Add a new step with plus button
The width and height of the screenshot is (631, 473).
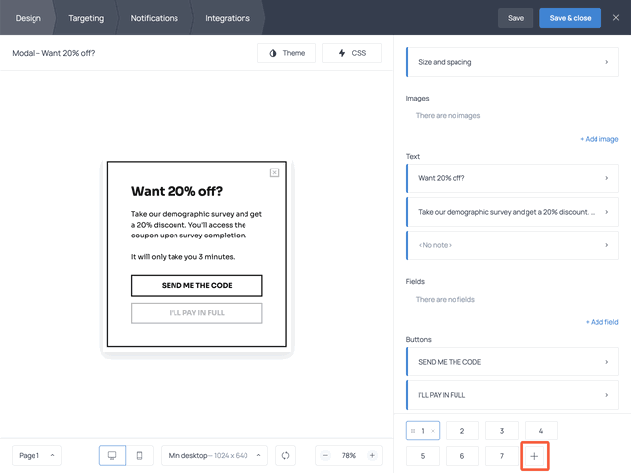click(x=534, y=456)
